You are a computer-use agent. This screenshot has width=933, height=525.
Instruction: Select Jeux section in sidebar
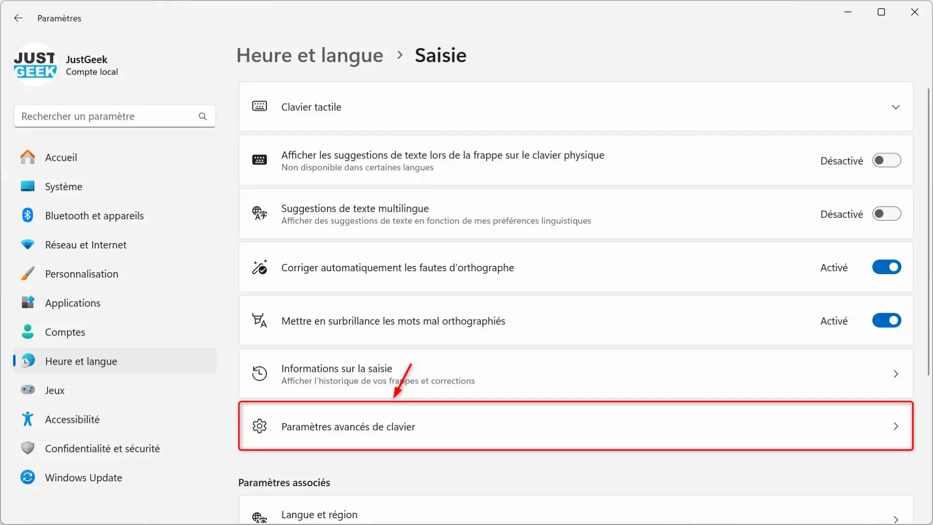click(54, 390)
